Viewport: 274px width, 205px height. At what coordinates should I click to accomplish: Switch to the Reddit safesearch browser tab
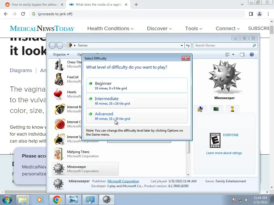[35, 5]
